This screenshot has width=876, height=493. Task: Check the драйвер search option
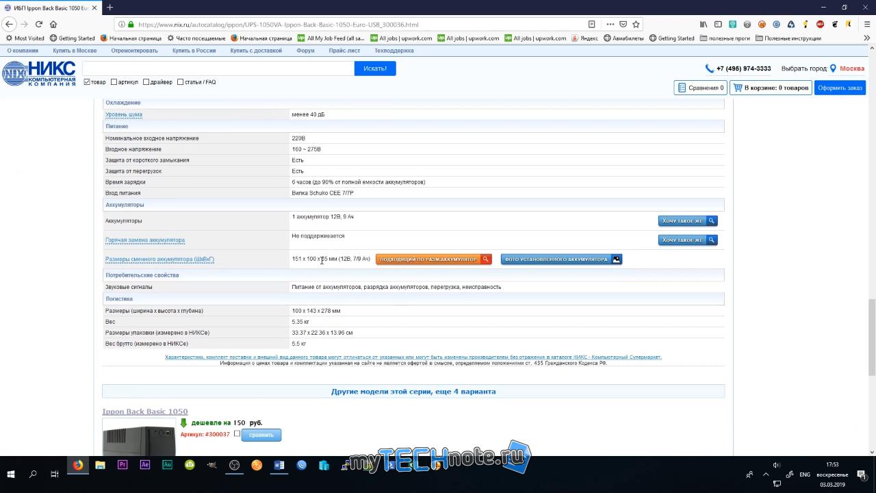146,82
